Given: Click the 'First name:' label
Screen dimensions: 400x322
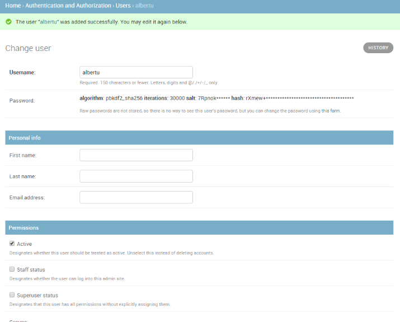Looking at the screenshot, I should [x=23, y=155].
